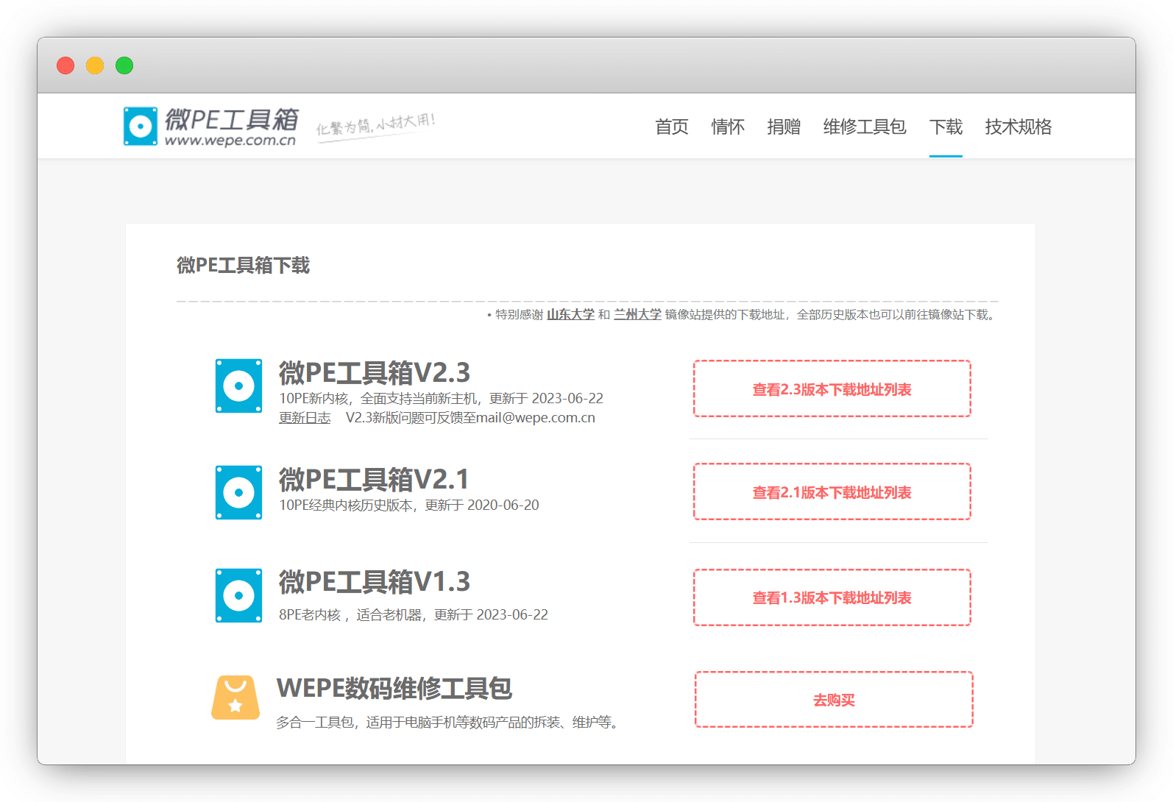Viewport: 1173px width, 802px height.
Task: Click the disc icon beside 微PE工具箱V2.3
Action: (x=238, y=386)
